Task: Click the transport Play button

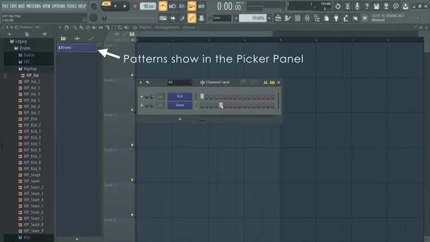Action: (x=116, y=6)
